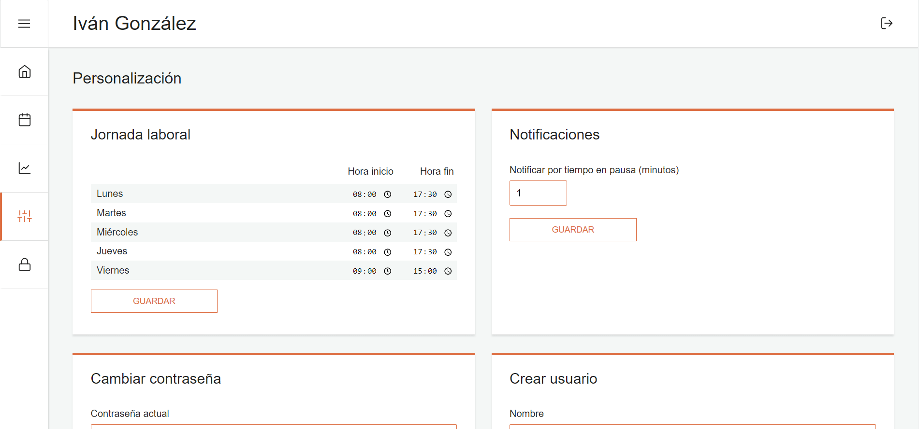Open clock picker for Jueves end time
919x429 pixels.
448,252
